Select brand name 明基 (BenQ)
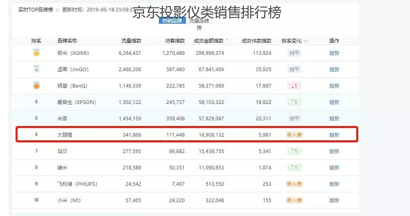 pos(72,85)
